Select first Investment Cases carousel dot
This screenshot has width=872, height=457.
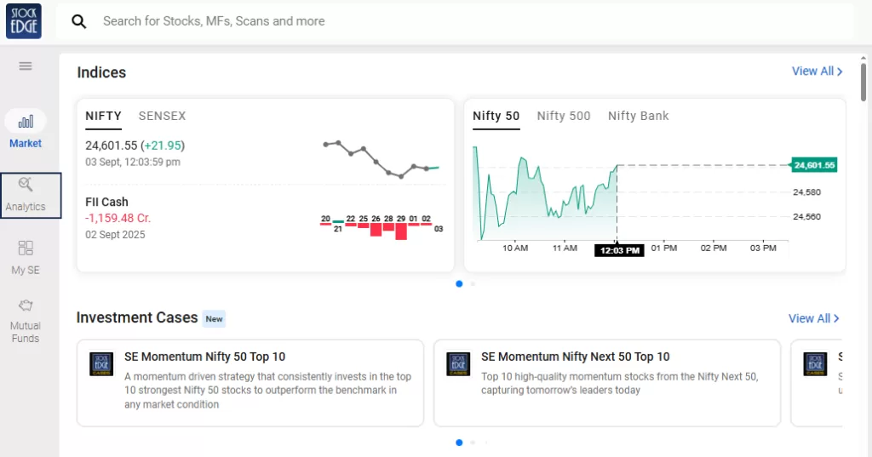pyautogui.click(x=459, y=443)
